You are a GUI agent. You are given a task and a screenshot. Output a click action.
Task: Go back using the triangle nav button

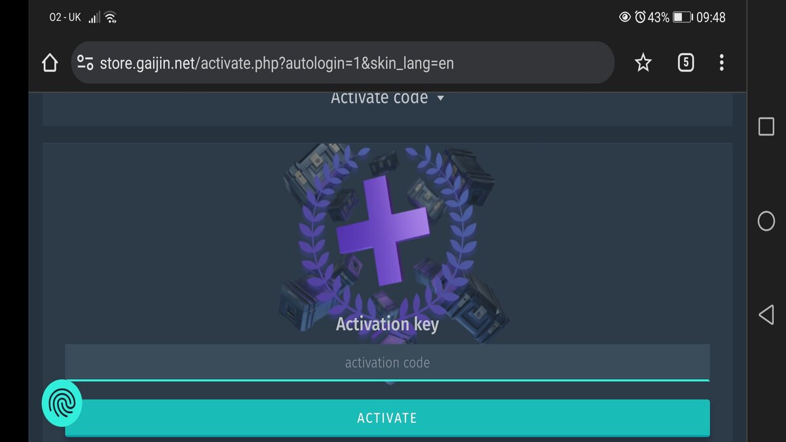[766, 315]
